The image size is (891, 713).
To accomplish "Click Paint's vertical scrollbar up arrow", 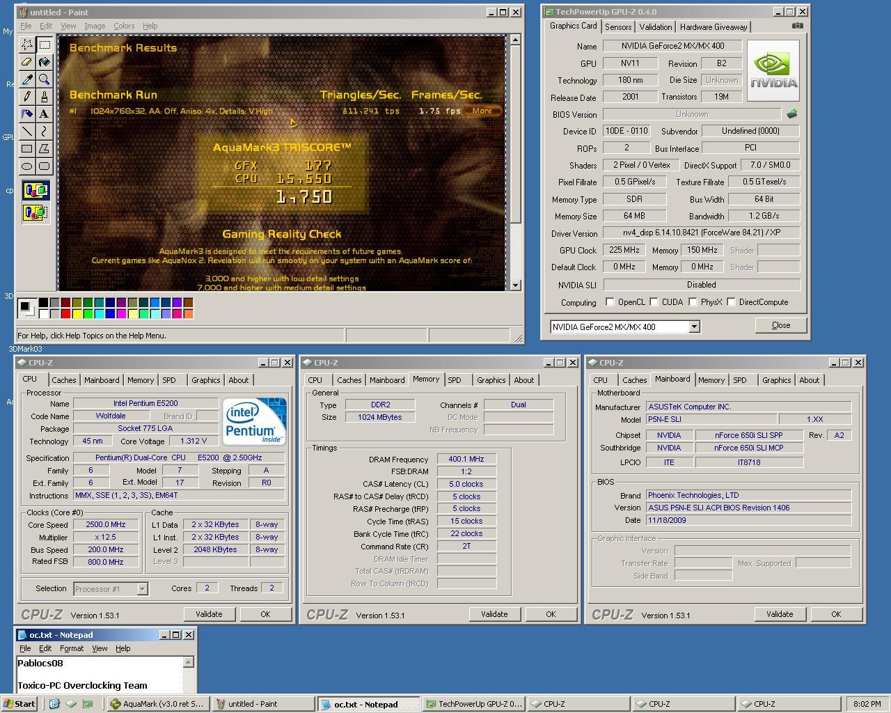I will (x=515, y=40).
